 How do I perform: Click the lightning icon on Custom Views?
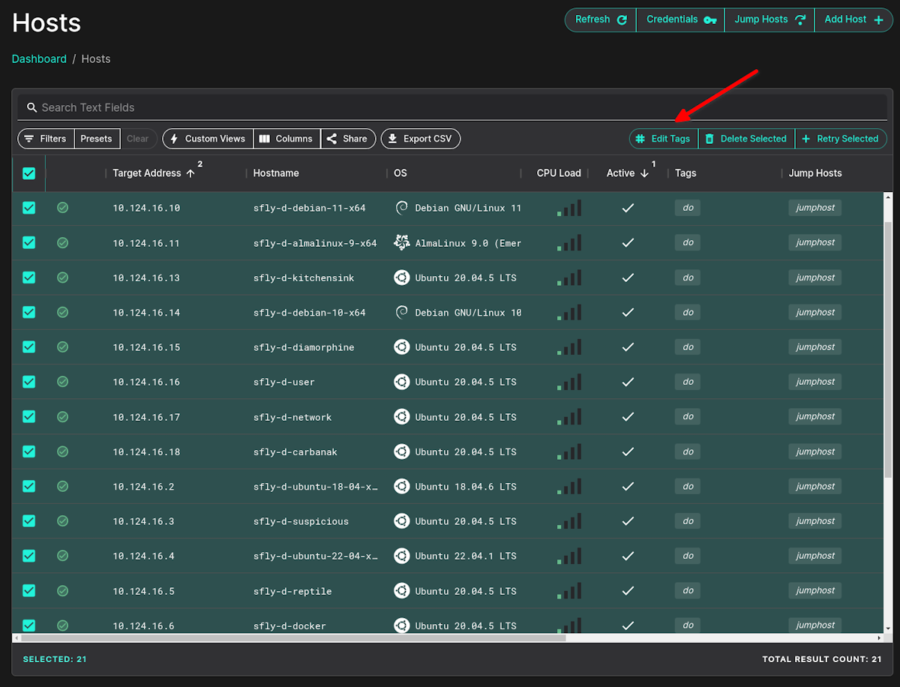(x=175, y=138)
